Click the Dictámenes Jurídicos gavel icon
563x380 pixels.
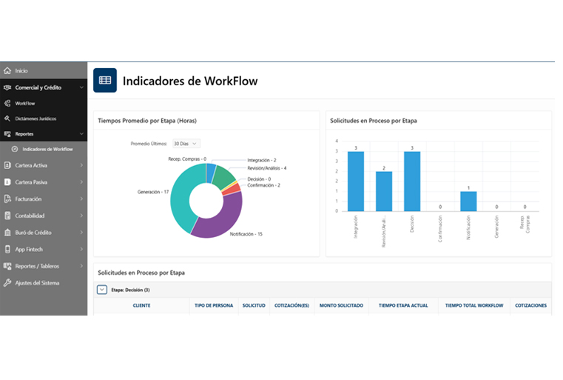(x=7, y=119)
